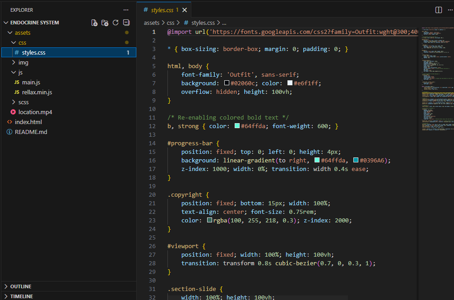Click the New Folder icon in Explorer

coord(105,23)
